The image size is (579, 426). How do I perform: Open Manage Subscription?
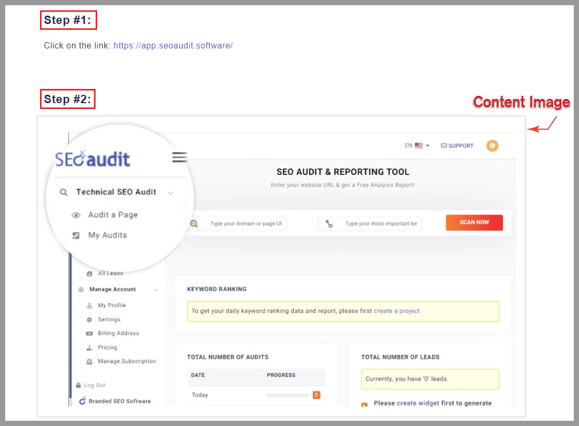(127, 361)
